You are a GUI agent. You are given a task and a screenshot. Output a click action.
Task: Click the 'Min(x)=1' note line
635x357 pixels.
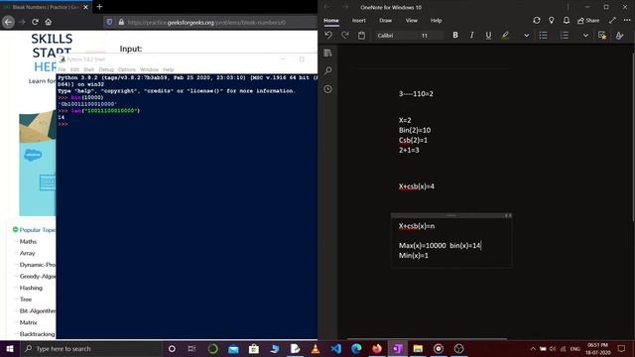[414, 256]
